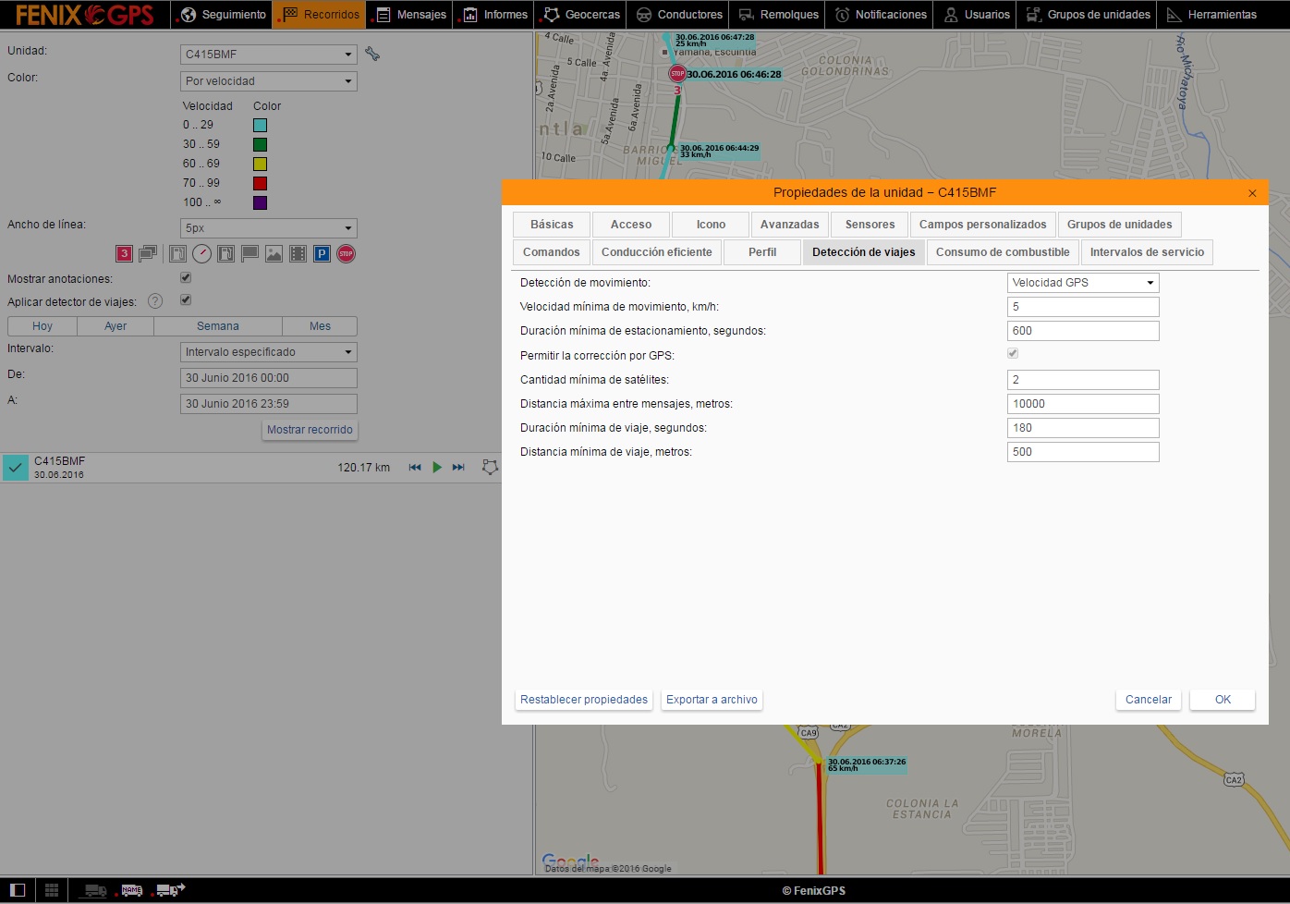1290x904 pixels.
Task: Toggle Permitir la corrección por GPS checkbox
Action: pyautogui.click(x=1013, y=354)
